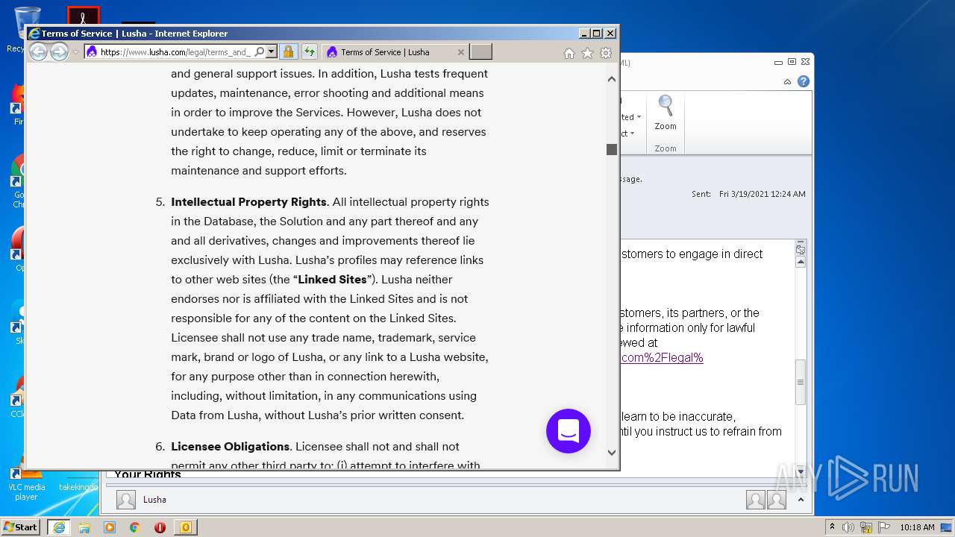955x537 pixels.
Task: Open the Action Center flag icon
Action: click(883, 527)
